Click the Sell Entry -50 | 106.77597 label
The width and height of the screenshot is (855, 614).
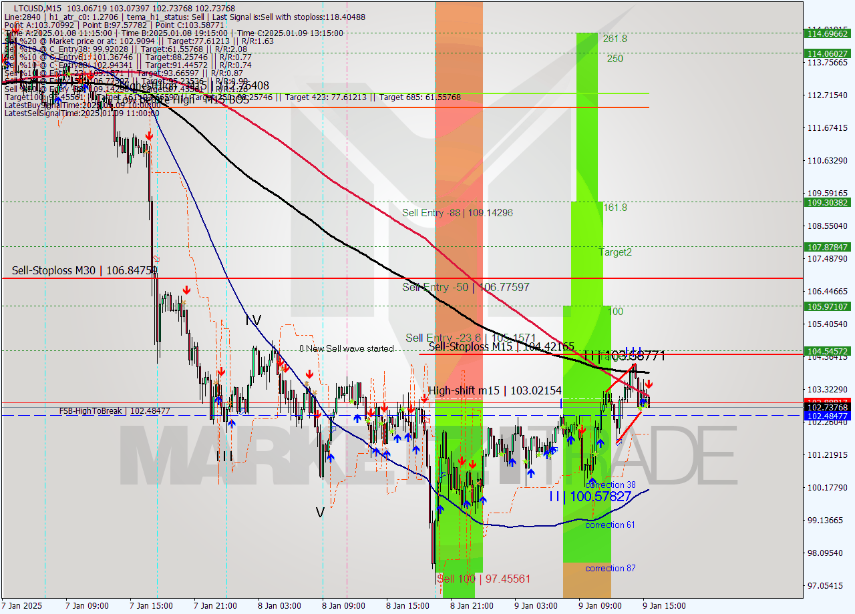point(466,287)
